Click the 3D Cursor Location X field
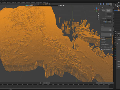This screenshot has height=90, width=120. pos(106,28)
